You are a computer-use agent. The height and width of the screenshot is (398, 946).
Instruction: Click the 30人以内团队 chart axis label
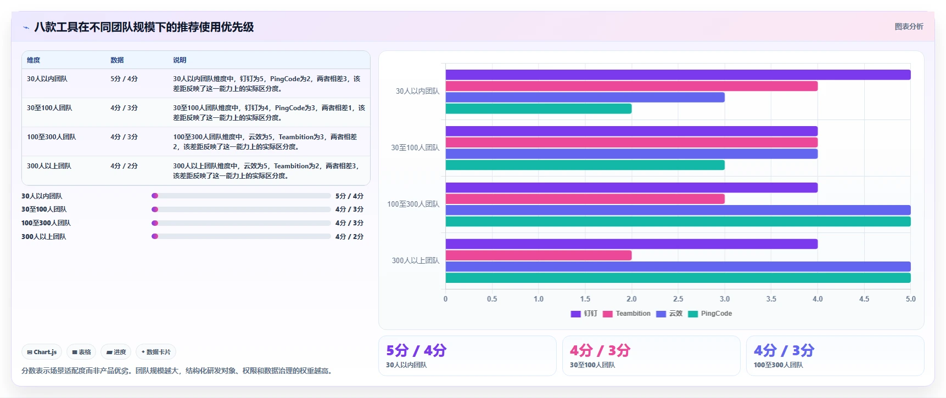[x=417, y=92]
